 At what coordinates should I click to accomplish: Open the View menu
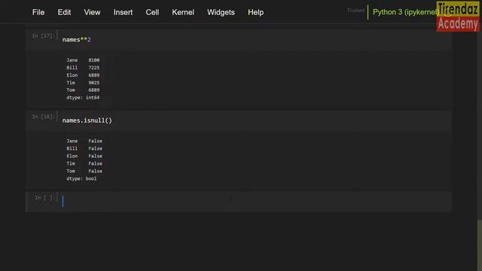pos(92,12)
